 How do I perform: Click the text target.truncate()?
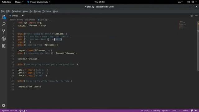[28, 59]
